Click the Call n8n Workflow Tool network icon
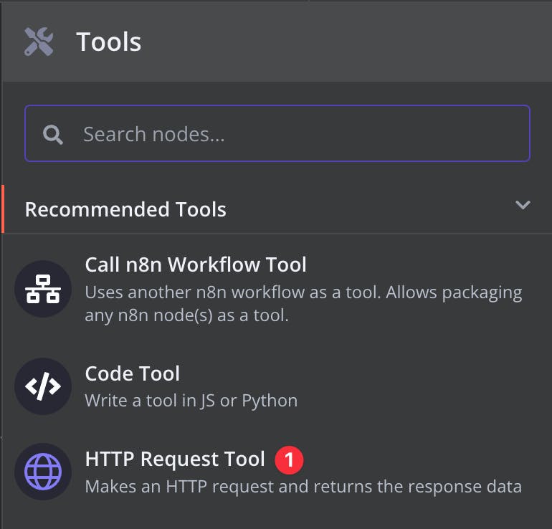Screen dimensions: 552x529 (x=43, y=289)
